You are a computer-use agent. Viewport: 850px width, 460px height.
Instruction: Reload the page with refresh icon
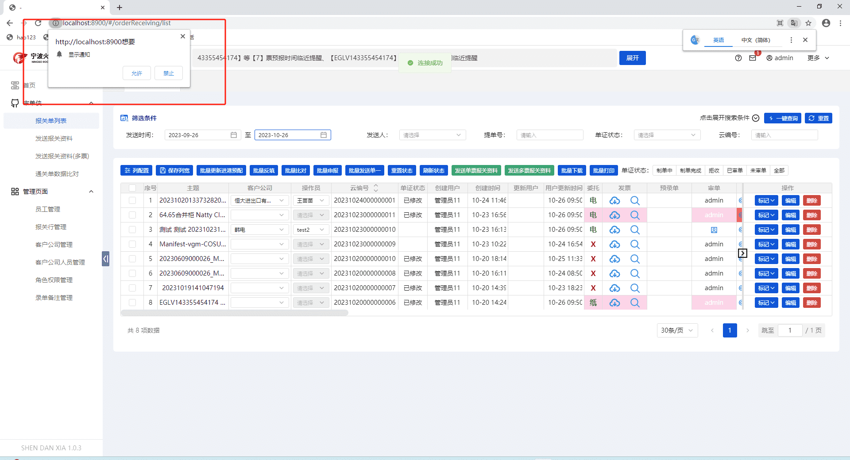point(38,23)
